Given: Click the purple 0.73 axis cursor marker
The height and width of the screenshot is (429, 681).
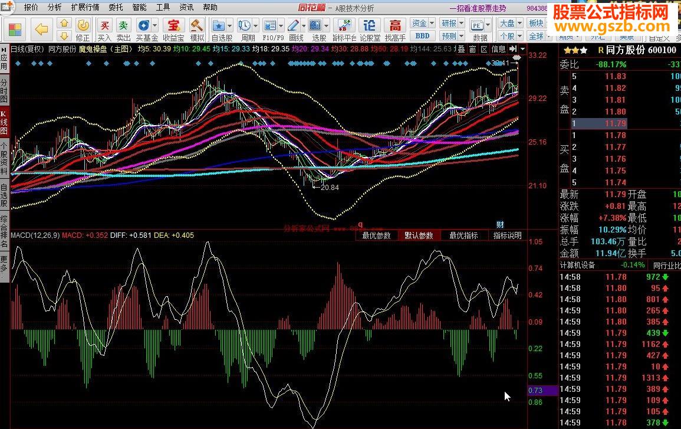Looking at the screenshot, I should click(x=542, y=390).
